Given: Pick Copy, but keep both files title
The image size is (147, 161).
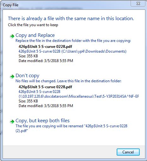Looking at the screenshot, I should 42,121.
